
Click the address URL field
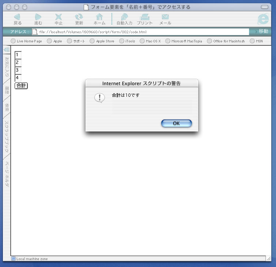coord(140,32)
